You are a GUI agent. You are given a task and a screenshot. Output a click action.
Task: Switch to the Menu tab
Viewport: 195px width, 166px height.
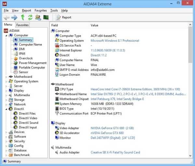[8, 25]
